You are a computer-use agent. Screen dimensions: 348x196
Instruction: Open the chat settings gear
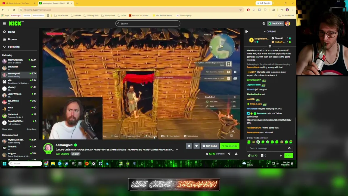[x=281, y=156]
